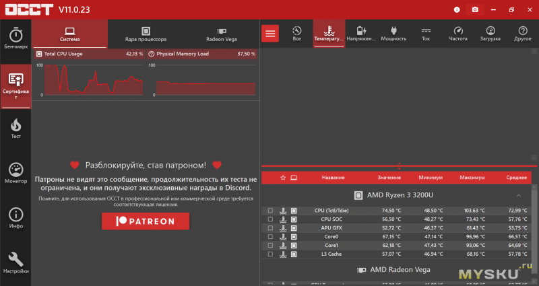The width and height of the screenshot is (539, 286).
Task: Click the star favorites column header
Action: pyautogui.click(x=283, y=178)
